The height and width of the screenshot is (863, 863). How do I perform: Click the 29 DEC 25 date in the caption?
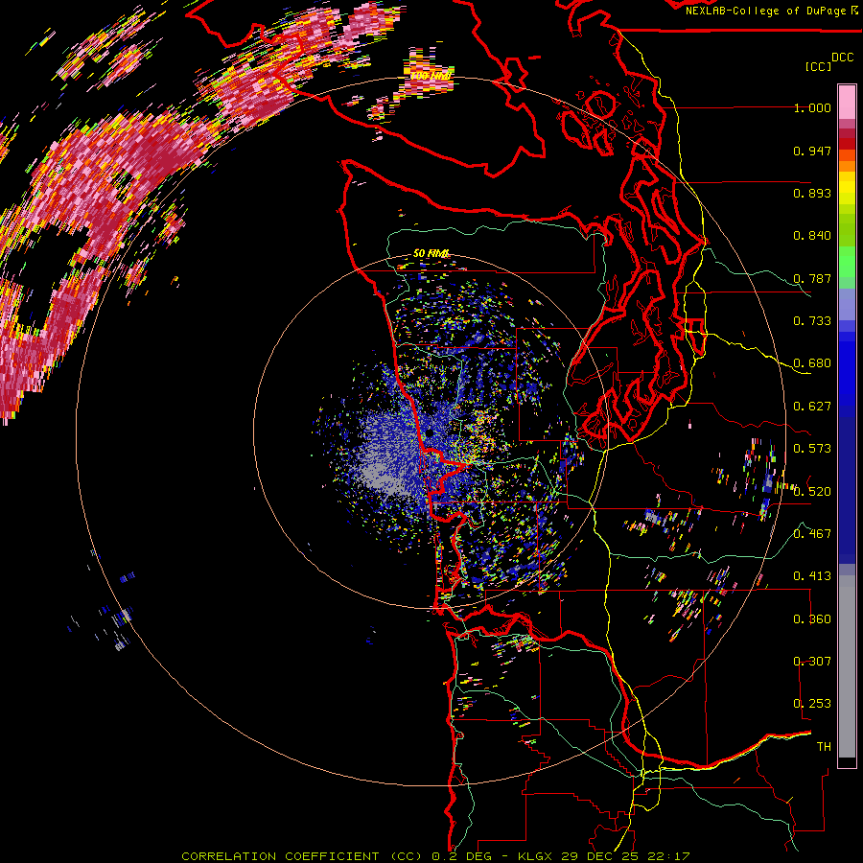click(601, 856)
